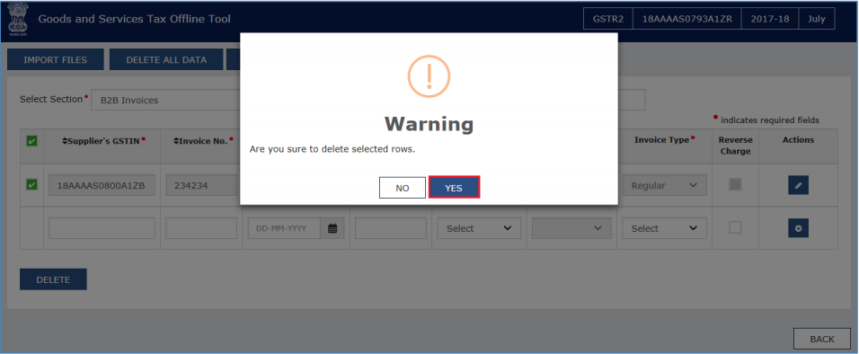Click the 'Are you sure to delete selected rows.' message
The height and width of the screenshot is (354, 859).
pos(332,149)
